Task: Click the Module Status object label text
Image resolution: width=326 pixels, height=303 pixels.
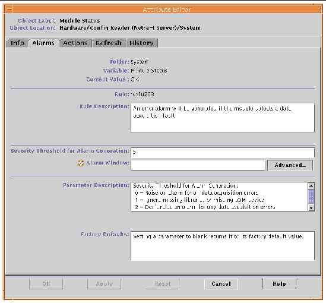Action: pyautogui.click(x=80, y=21)
